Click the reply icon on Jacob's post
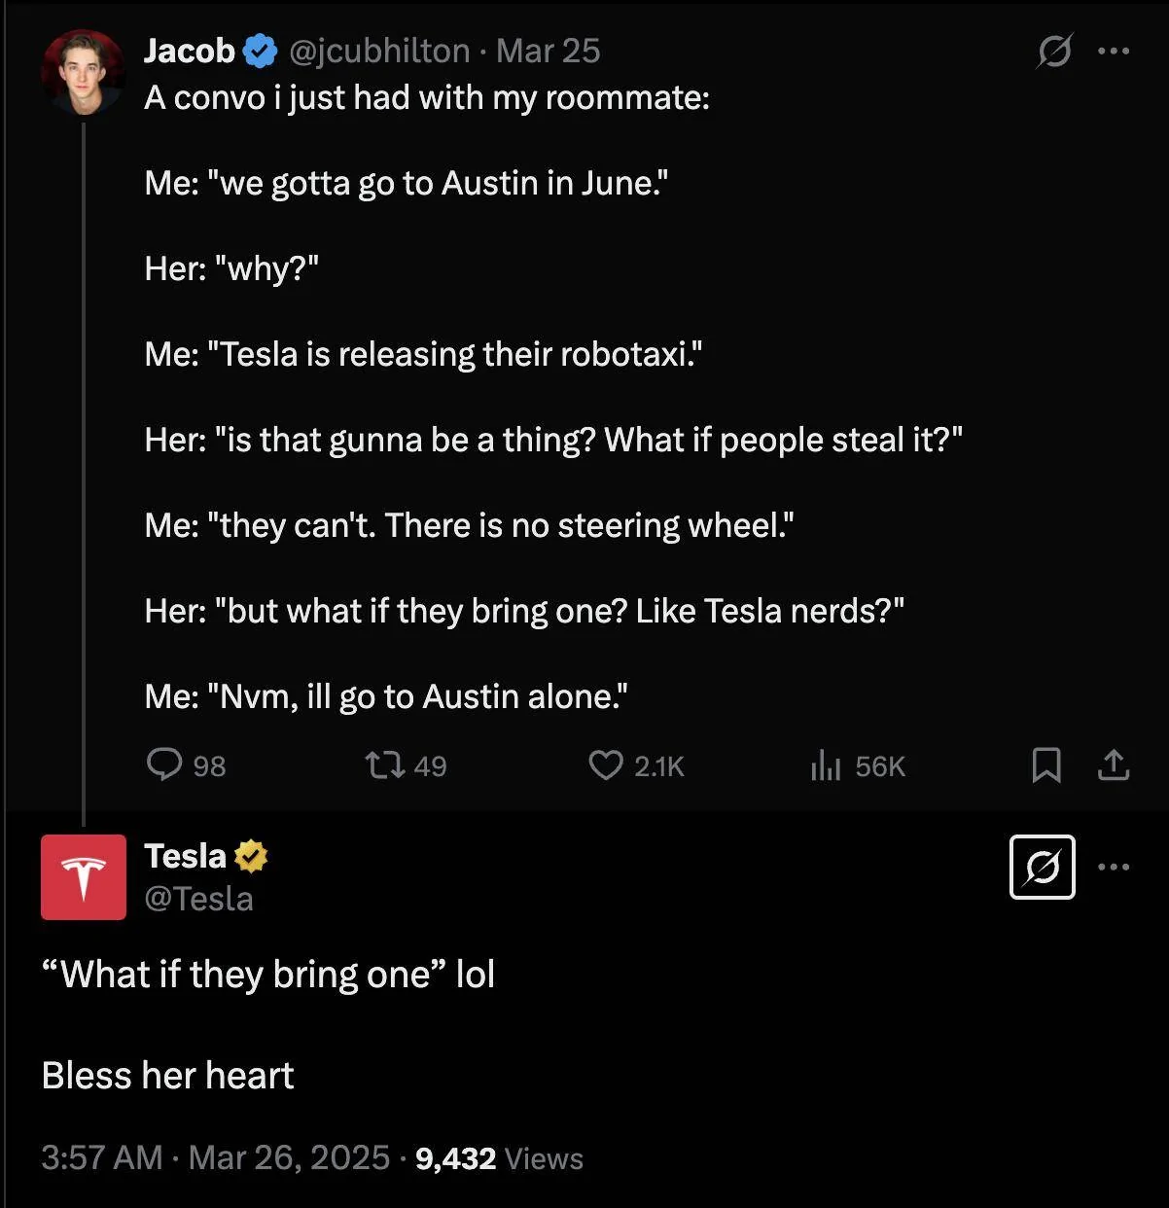 tap(164, 765)
